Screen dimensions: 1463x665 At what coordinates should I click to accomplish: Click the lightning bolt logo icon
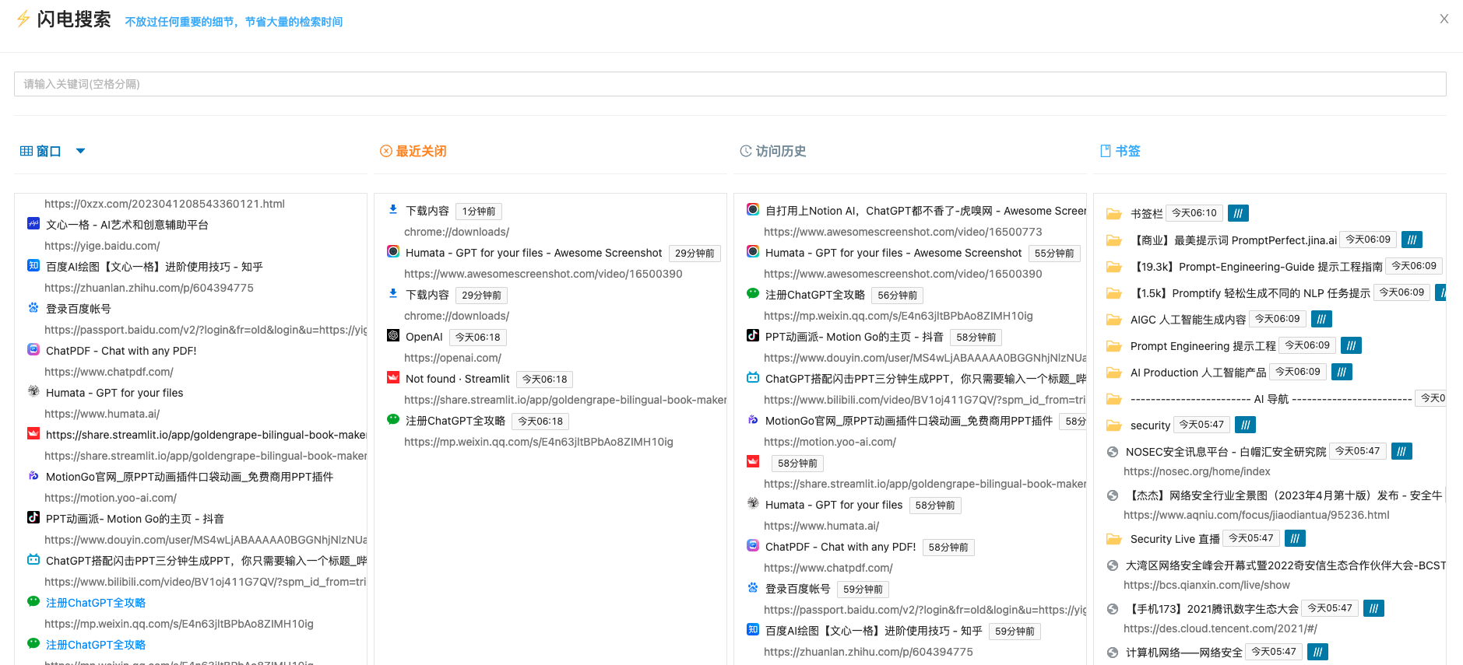coord(23,19)
